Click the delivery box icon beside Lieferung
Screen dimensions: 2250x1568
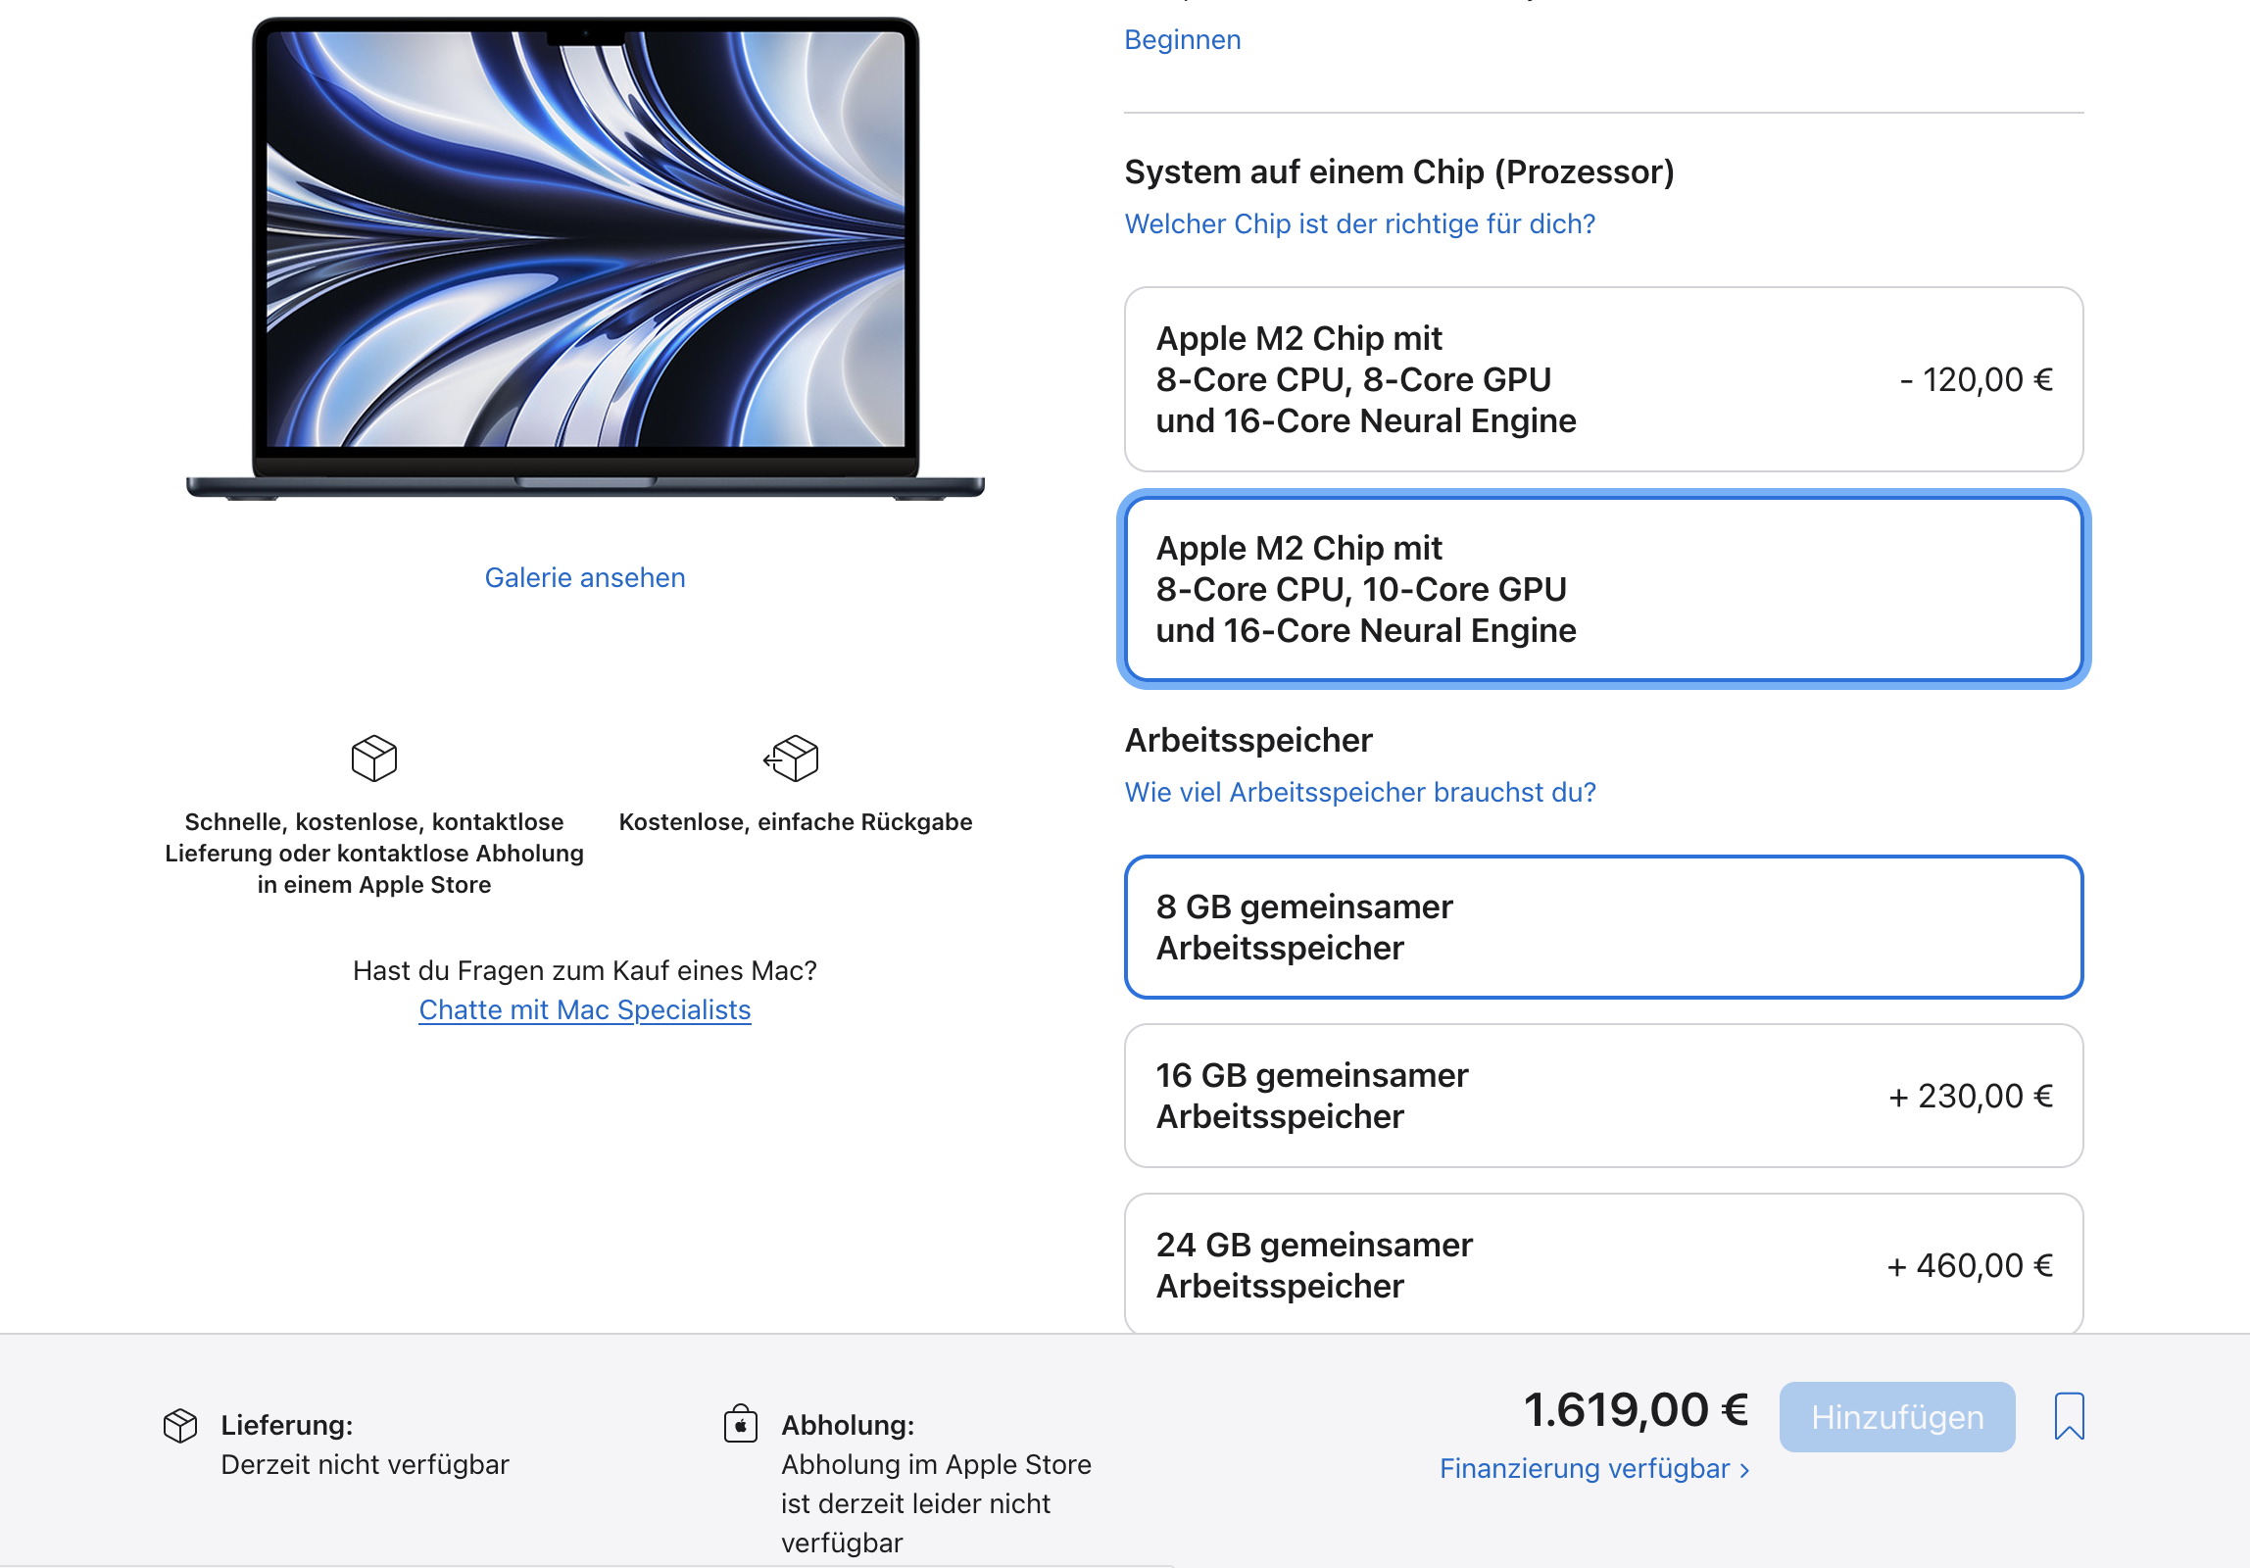[x=180, y=1426]
